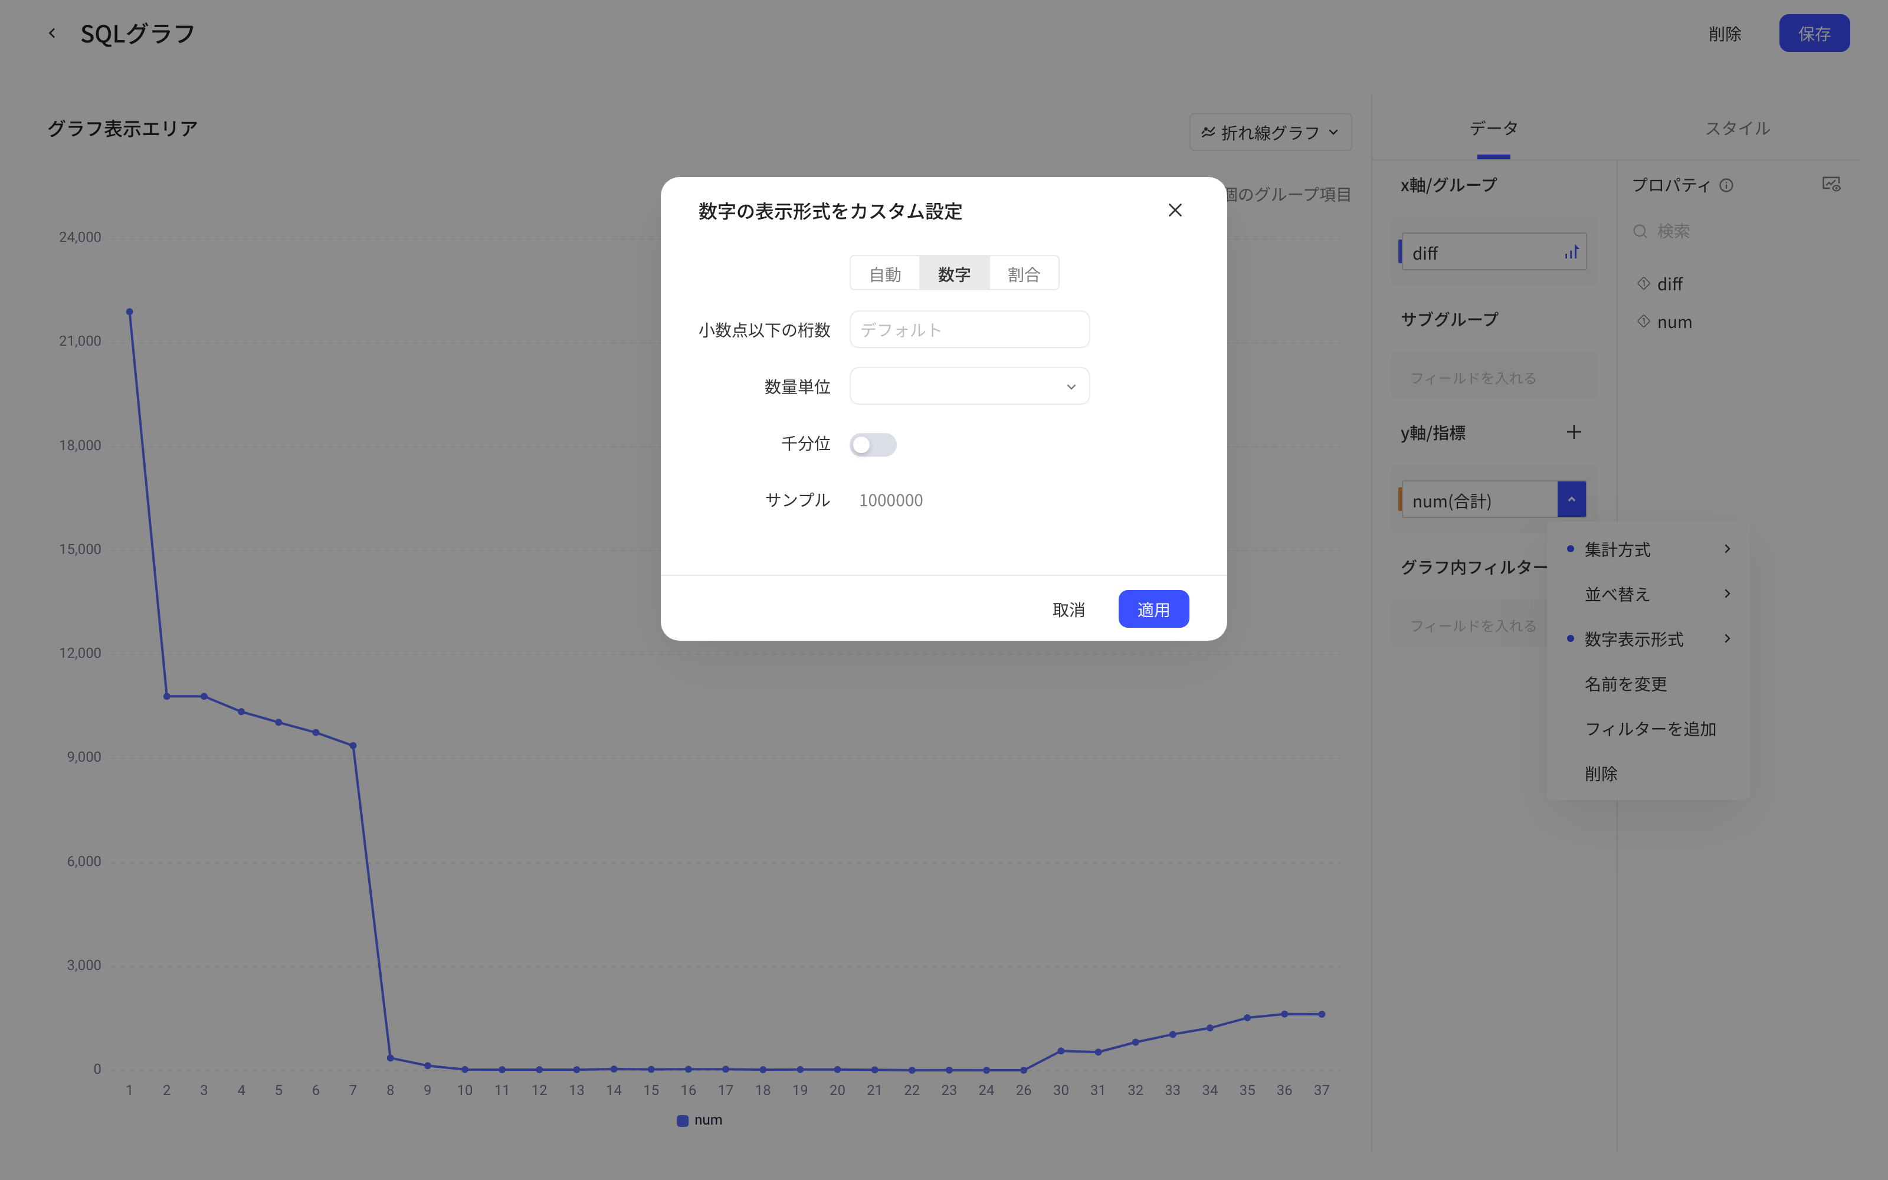Click the diff field in x軸/グループ
Image resolution: width=1888 pixels, height=1180 pixels.
click(1493, 252)
